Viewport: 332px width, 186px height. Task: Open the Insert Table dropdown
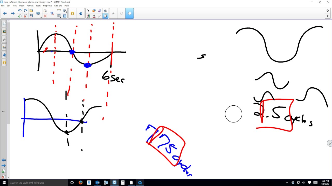point(59,16)
